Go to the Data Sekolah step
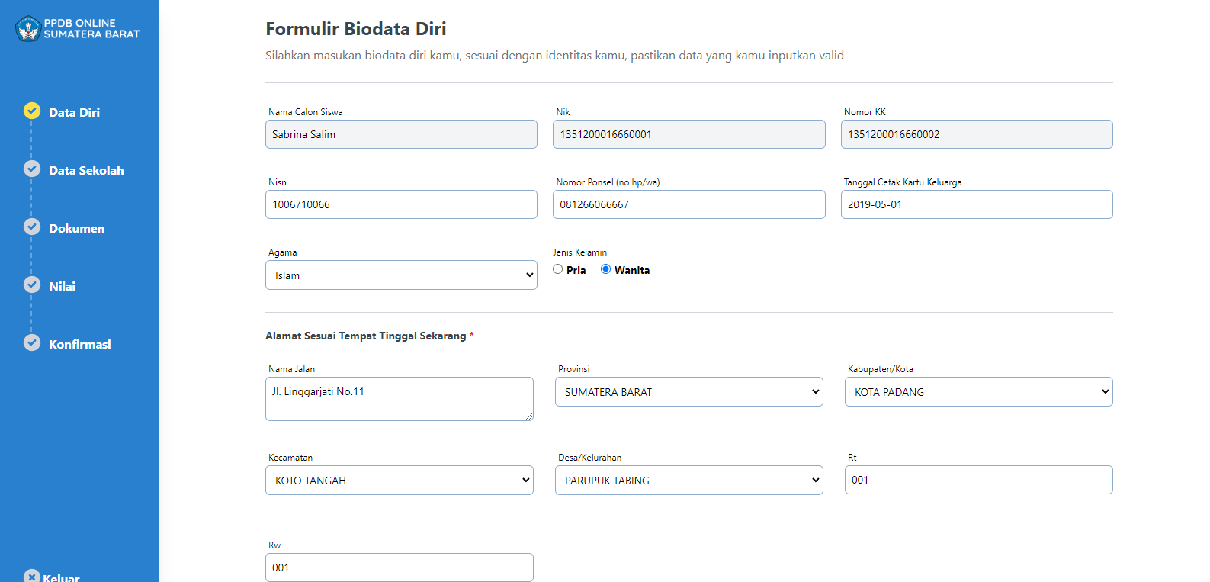1210x582 pixels. (86, 171)
